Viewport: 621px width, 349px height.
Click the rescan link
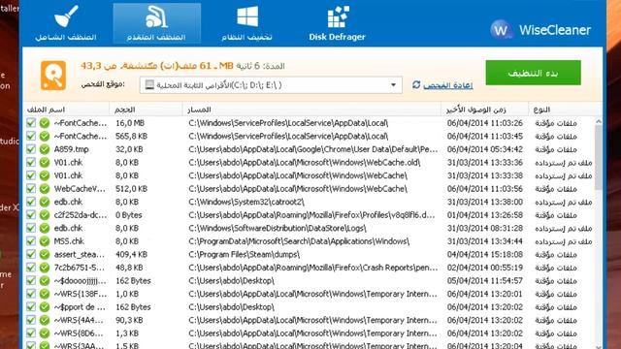448,85
